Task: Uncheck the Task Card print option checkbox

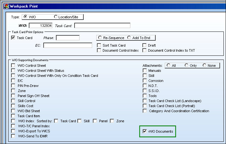Action: (13, 38)
